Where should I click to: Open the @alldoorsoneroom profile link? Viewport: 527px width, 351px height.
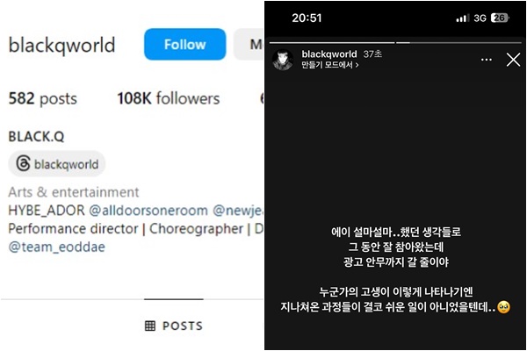(148, 211)
